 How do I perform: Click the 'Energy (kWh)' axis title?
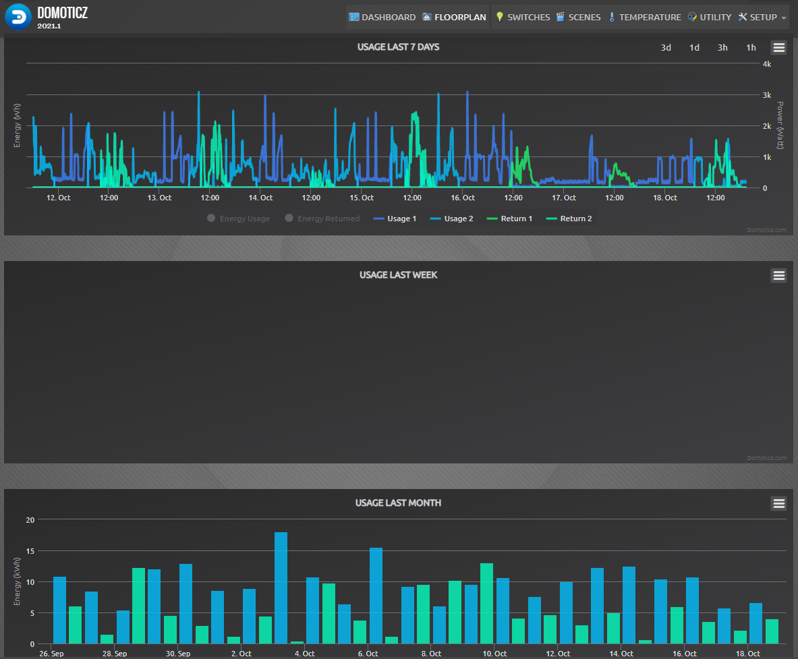pos(18,581)
